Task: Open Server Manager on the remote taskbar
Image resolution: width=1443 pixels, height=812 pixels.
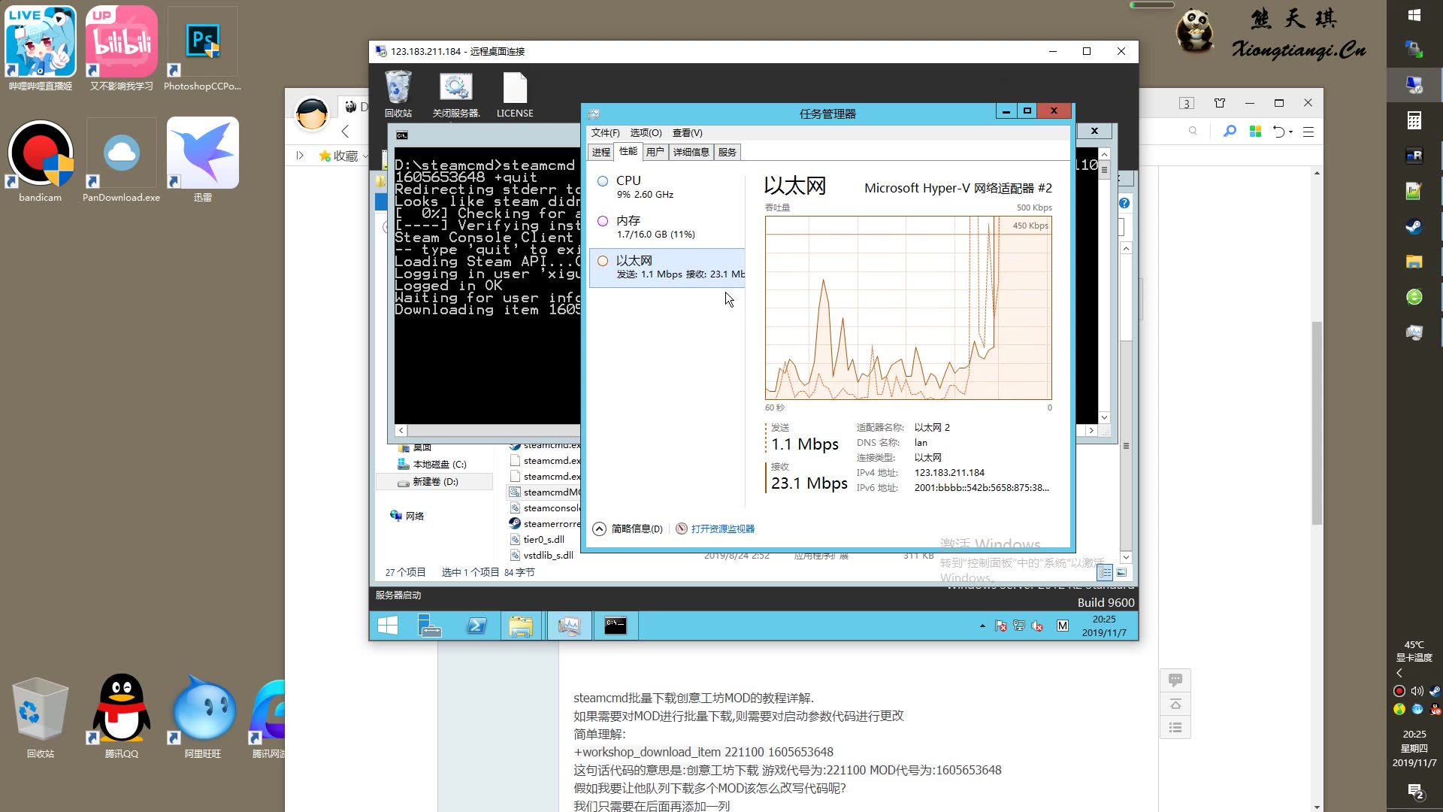Action: [x=430, y=626]
